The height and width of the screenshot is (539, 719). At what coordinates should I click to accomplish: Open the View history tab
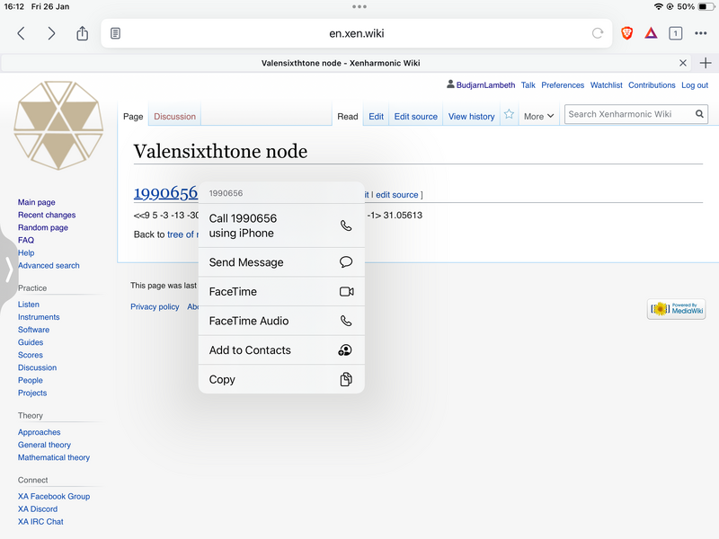471,117
